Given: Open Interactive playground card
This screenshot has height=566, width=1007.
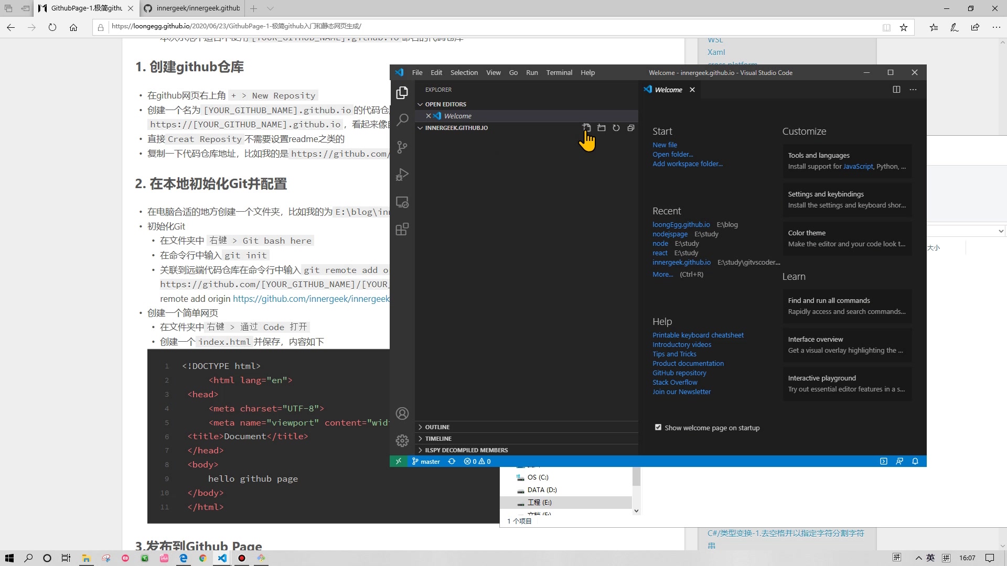Looking at the screenshot, I should (x=847, y=384).
